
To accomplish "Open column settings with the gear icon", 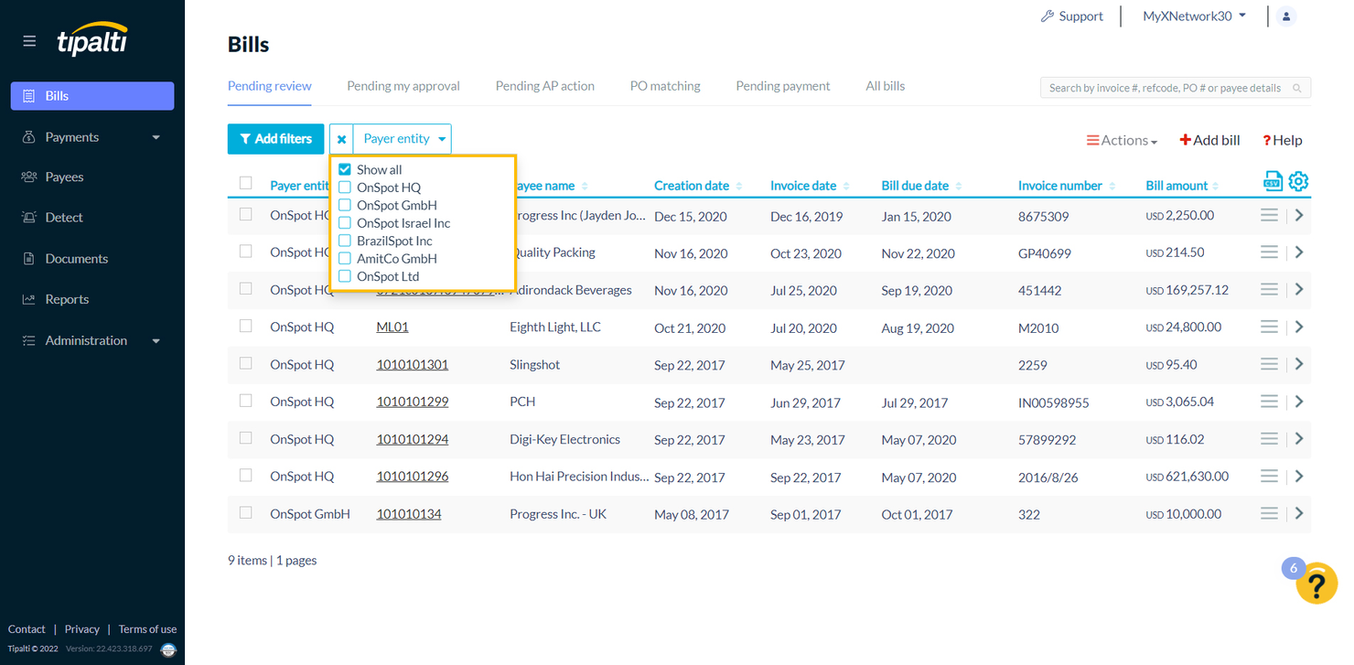I will [1298, 181].
